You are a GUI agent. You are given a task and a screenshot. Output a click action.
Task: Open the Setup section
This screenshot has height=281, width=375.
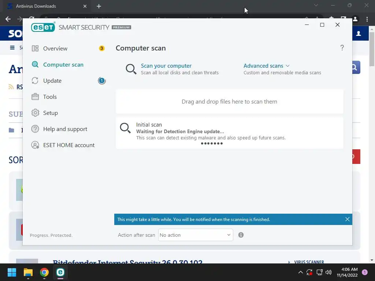50,113
